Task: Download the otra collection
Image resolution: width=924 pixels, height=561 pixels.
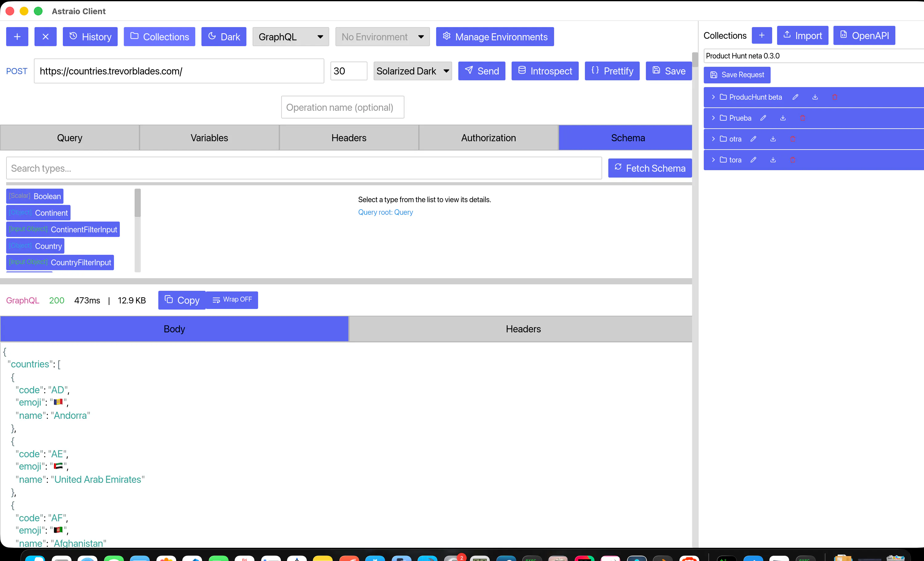Action: [773, 139]
